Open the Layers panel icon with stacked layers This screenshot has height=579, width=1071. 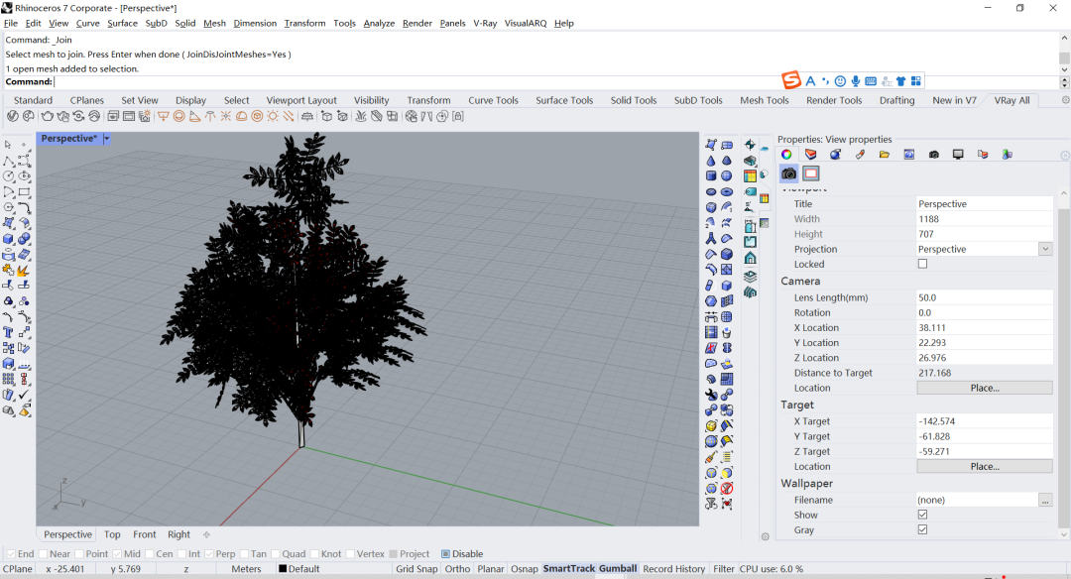pyautogui.click(x=811, y=155)
